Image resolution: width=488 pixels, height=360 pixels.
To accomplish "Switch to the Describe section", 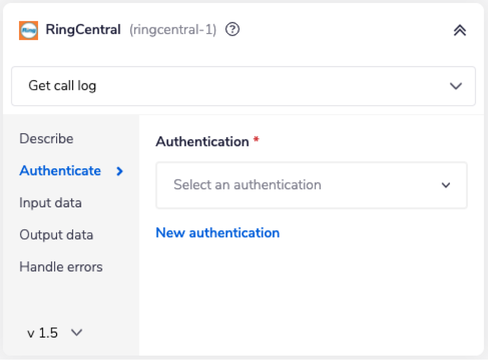I will (46, 139).
